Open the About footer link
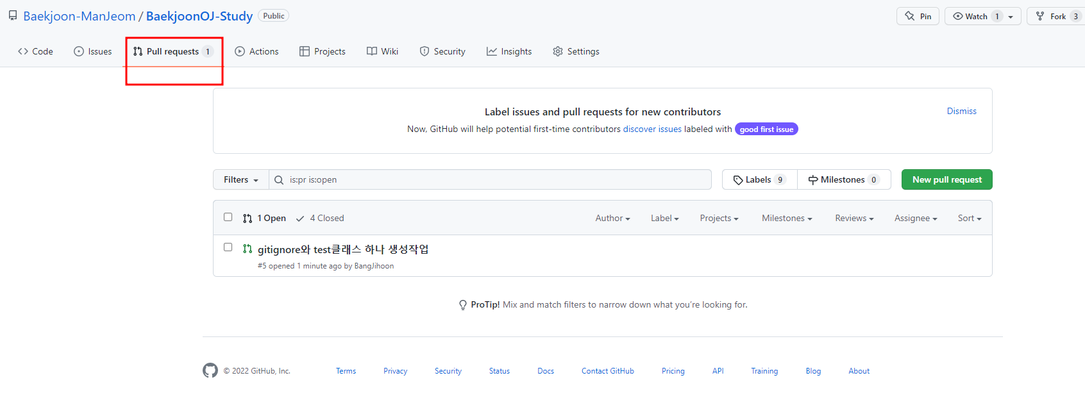The height and width of the screenshot is (405, 1085). coord(859,371)
